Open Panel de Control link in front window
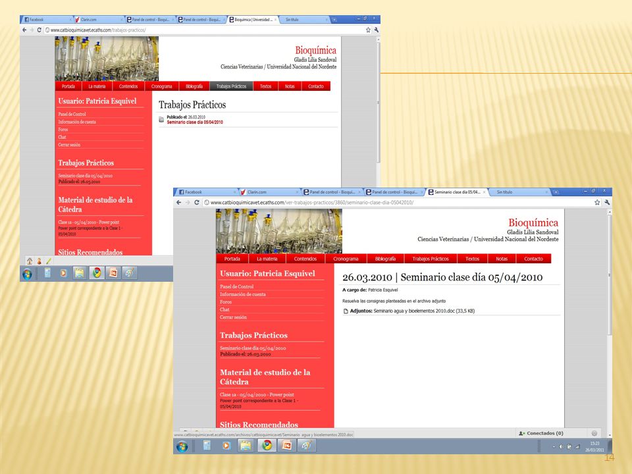The height and width of the screenshot is (474, 632). [x=236, y=286]
